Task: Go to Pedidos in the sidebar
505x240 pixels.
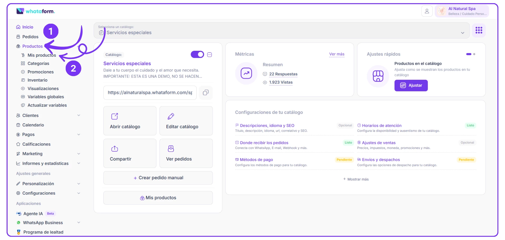Action: coord(30,37)
